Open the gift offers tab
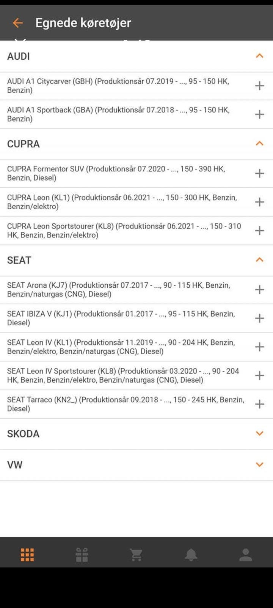Viewport: 273px width, 608px height. tap(82, 555)
